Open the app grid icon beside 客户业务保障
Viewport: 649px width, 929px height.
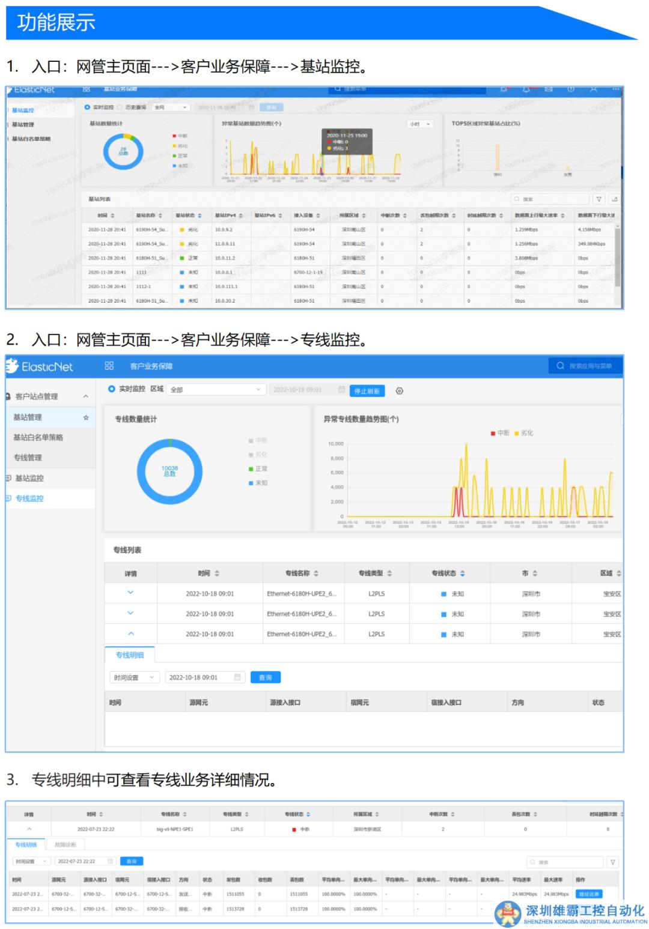109,366
